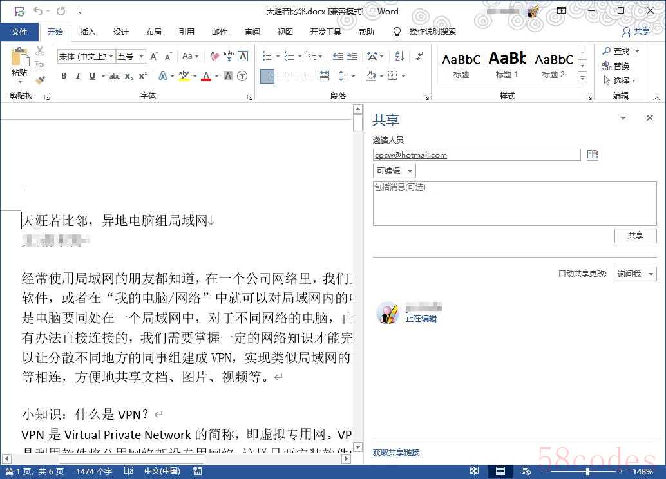Toggle Strikethrough formatting
The image size is (666, 479).
pyautogui.click(x=115, y=76)
